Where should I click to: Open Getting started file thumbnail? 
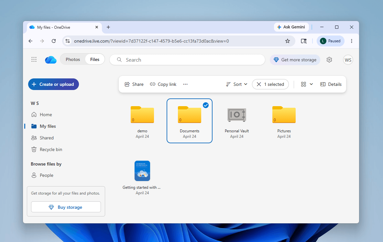coord(142,171)
